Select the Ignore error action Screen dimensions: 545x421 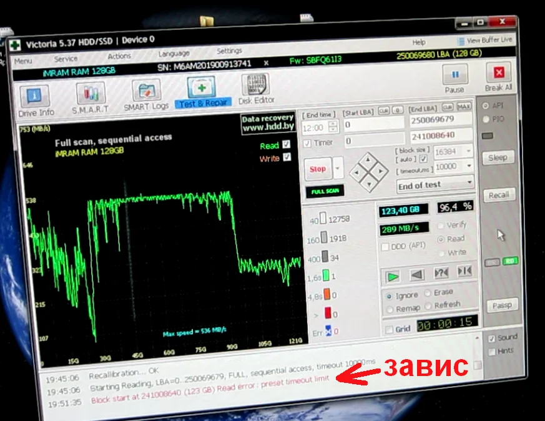point(389,297)
